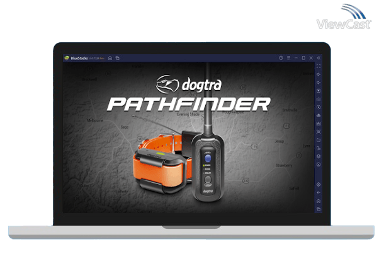Open the Home tab icon in title bar
The image size is (379, 261).
(x=110, y=58)
